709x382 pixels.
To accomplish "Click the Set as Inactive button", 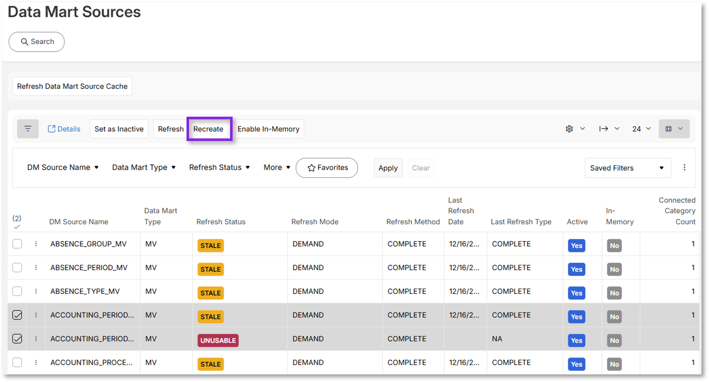I will point(119,129).
